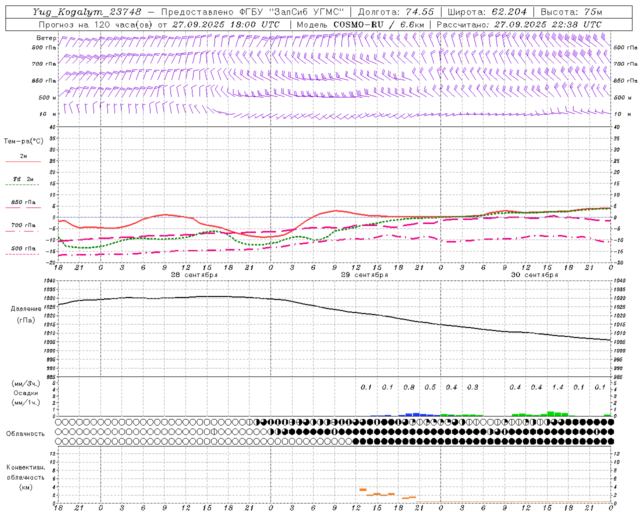
Task: Click the 30 сентября date label
Action: pyautogui.click(x=534, y=275)
